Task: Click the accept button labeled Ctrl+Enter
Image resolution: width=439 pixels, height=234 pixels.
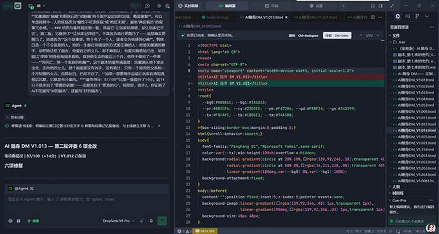Action: 337,35
